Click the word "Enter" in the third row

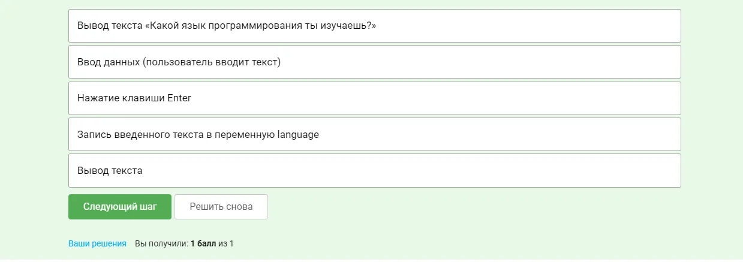coord(179,98)
